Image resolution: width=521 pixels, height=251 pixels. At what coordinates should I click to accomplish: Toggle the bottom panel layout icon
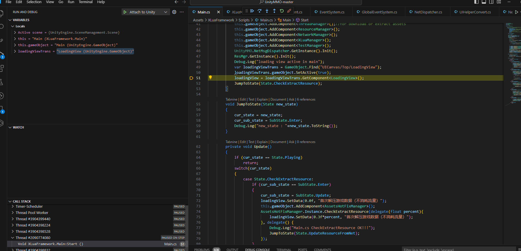point(484,2)
